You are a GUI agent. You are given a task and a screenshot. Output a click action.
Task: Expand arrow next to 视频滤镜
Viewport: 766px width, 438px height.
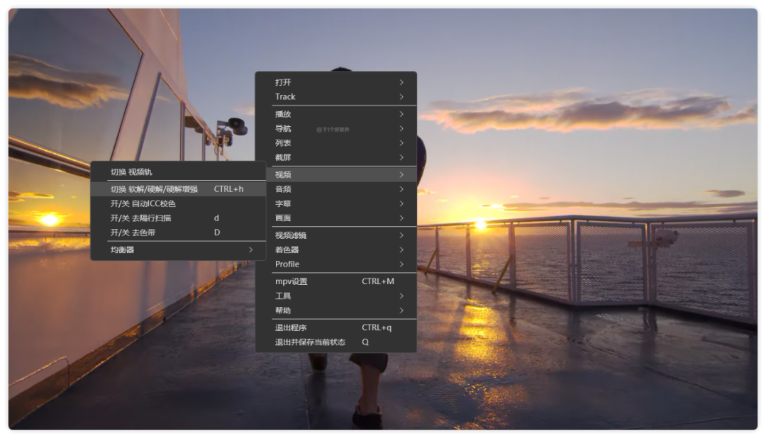401,235
